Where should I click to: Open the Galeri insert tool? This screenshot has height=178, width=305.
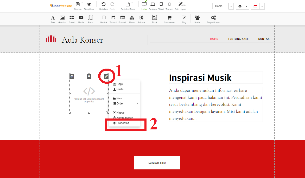click(72, 18)
